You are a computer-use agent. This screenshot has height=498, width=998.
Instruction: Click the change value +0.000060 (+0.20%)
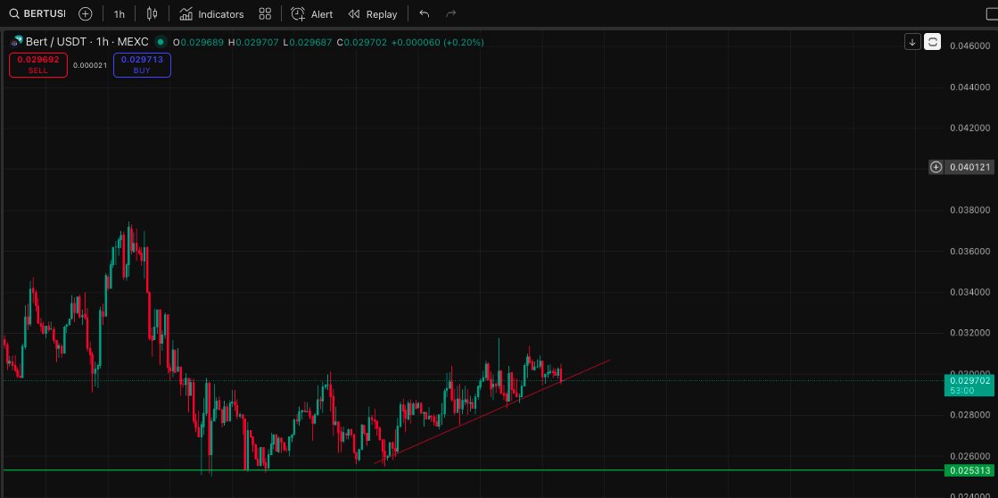tap(437, 42)
